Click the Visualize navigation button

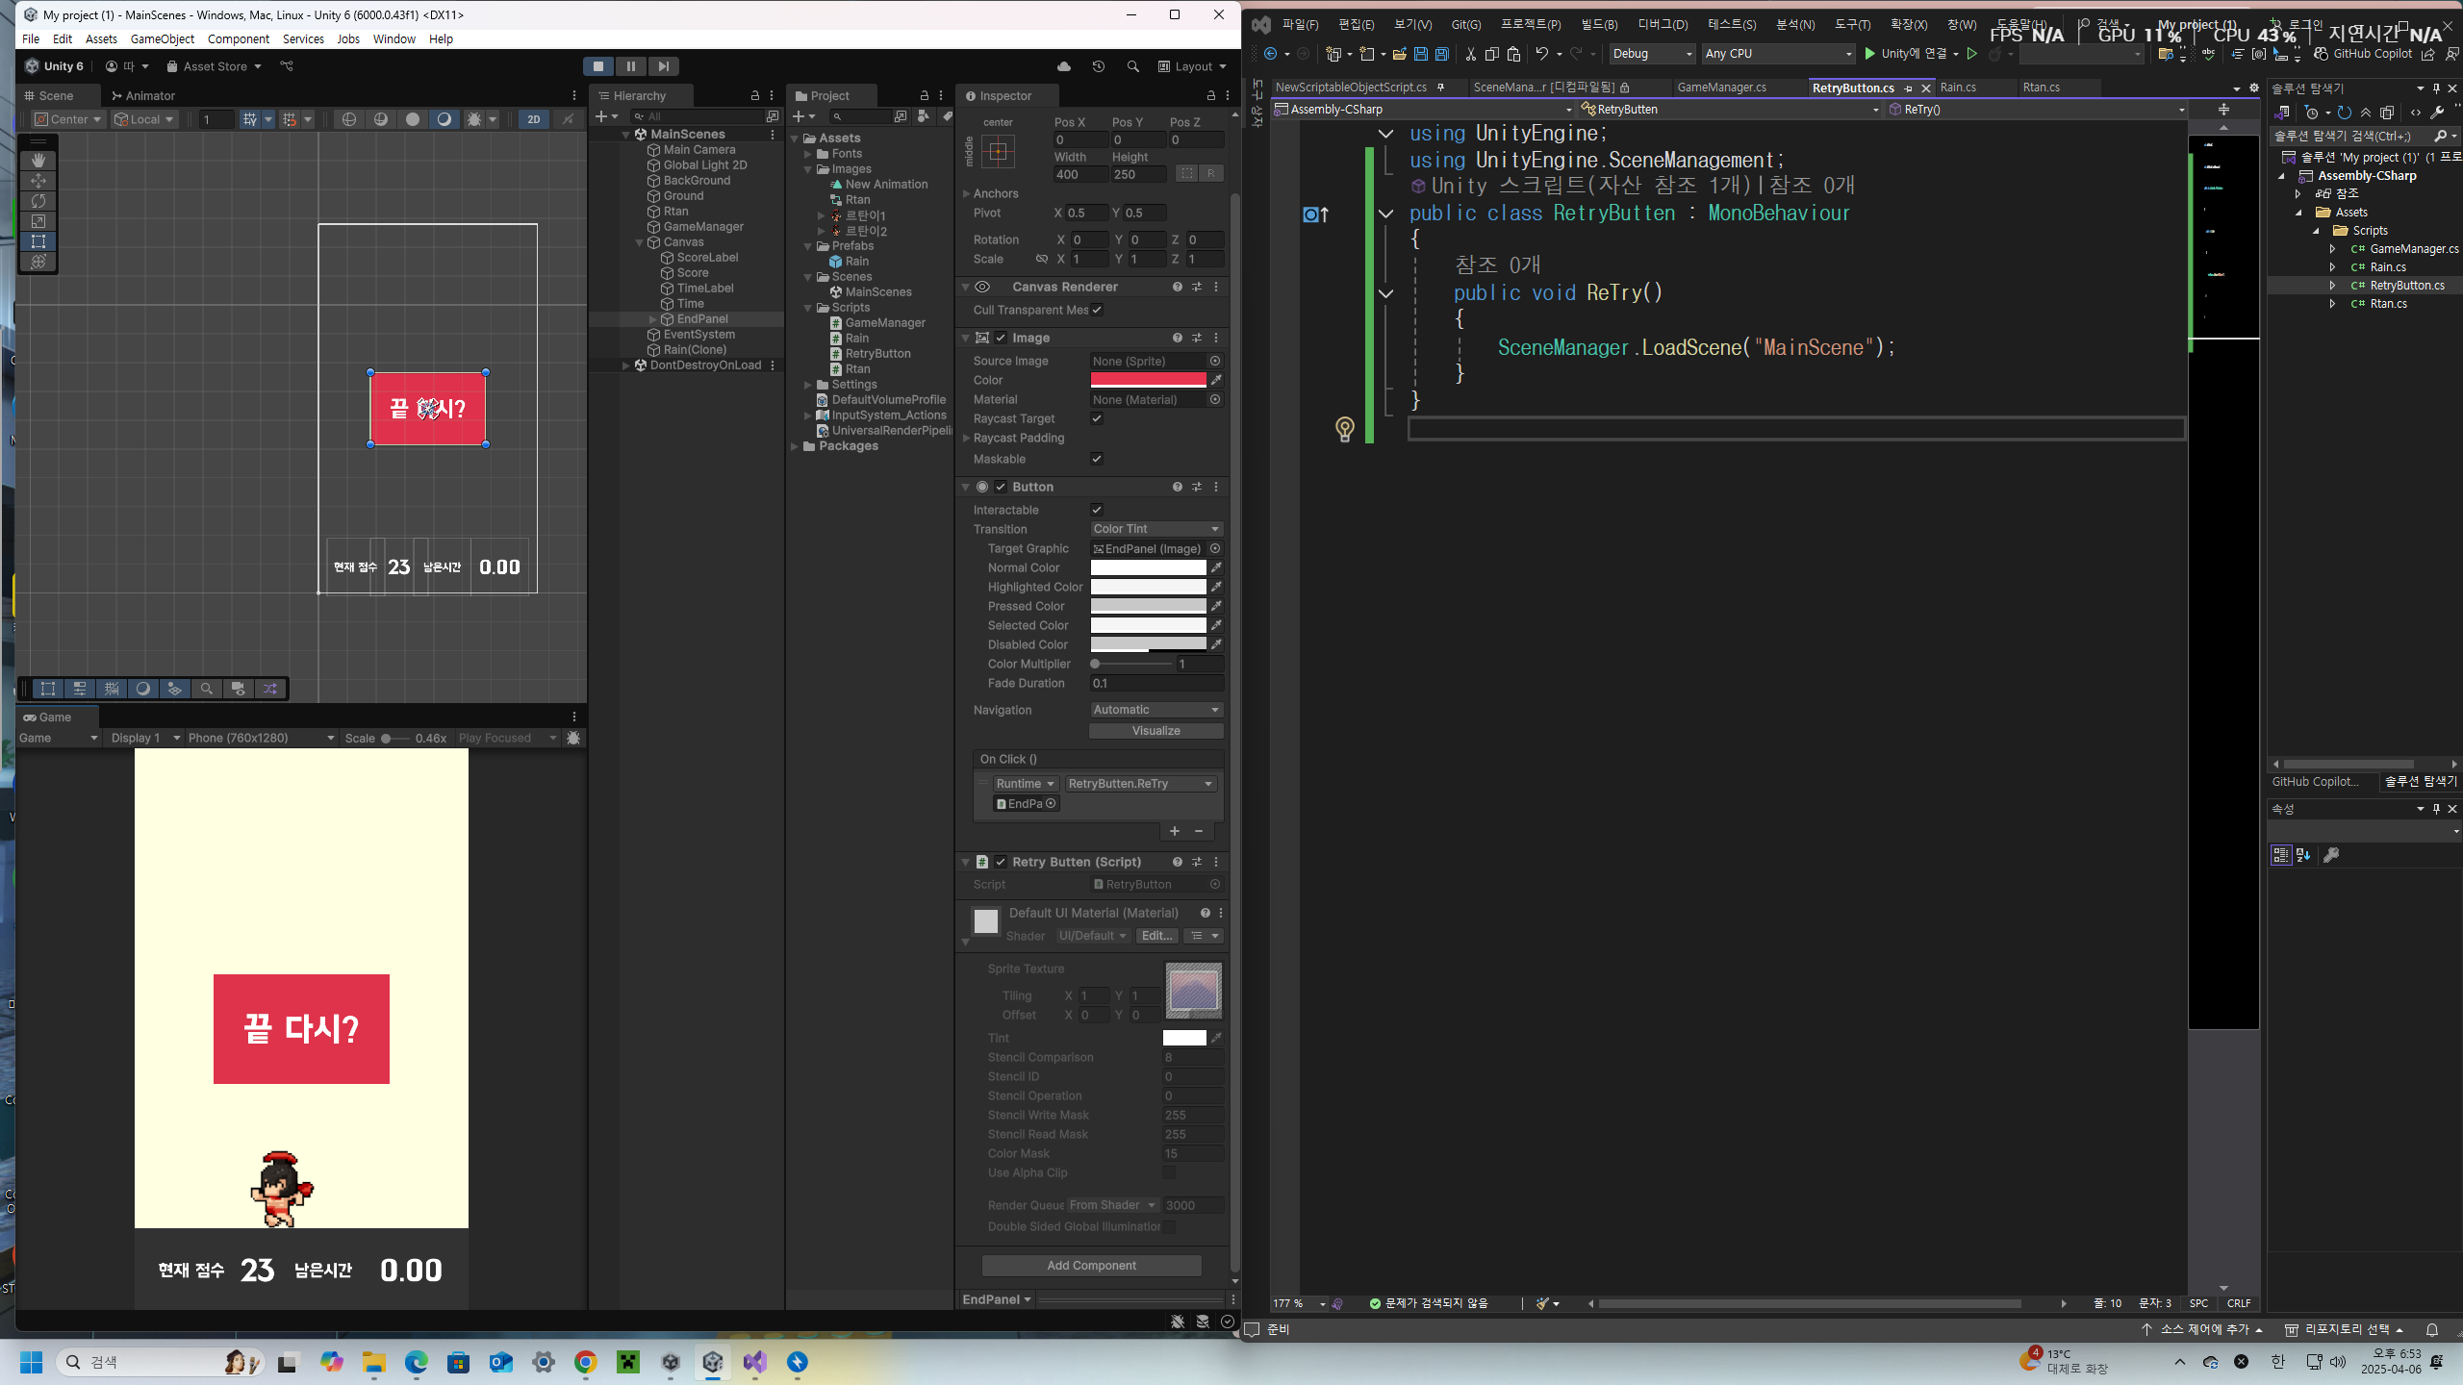pos(1156,731)
